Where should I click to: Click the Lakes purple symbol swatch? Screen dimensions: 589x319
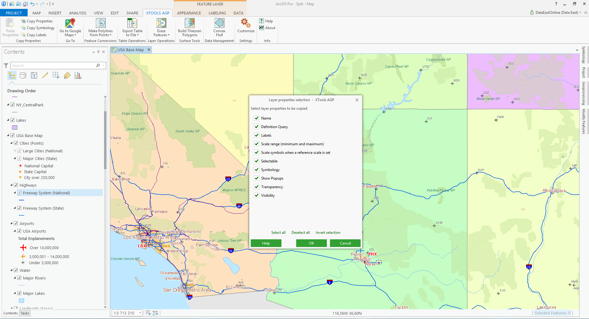[x=15, y=127]
